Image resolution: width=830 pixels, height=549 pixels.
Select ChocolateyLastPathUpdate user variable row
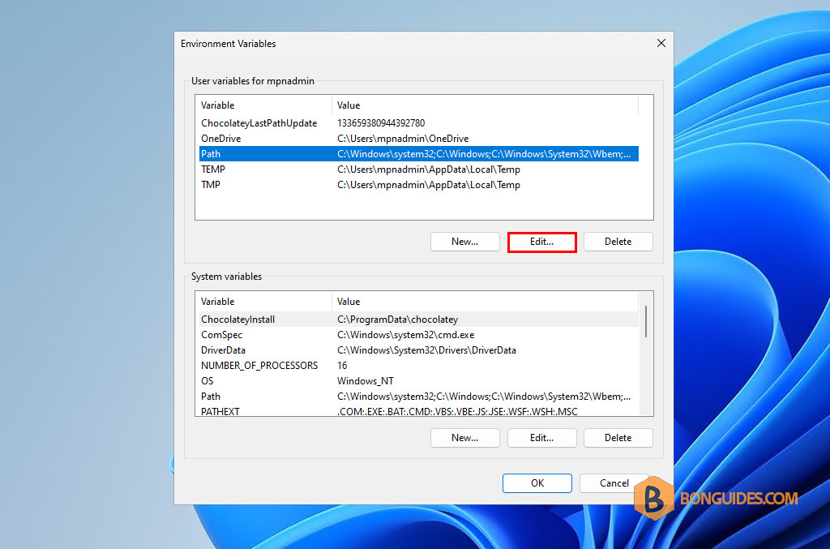[419, 122]
